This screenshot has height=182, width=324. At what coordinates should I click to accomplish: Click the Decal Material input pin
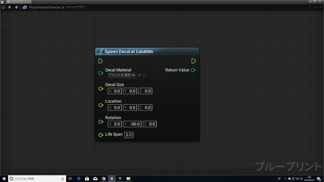coord(101,73)
